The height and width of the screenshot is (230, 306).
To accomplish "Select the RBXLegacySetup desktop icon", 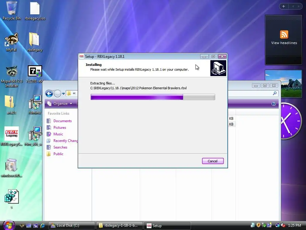I will click(11, 136).
